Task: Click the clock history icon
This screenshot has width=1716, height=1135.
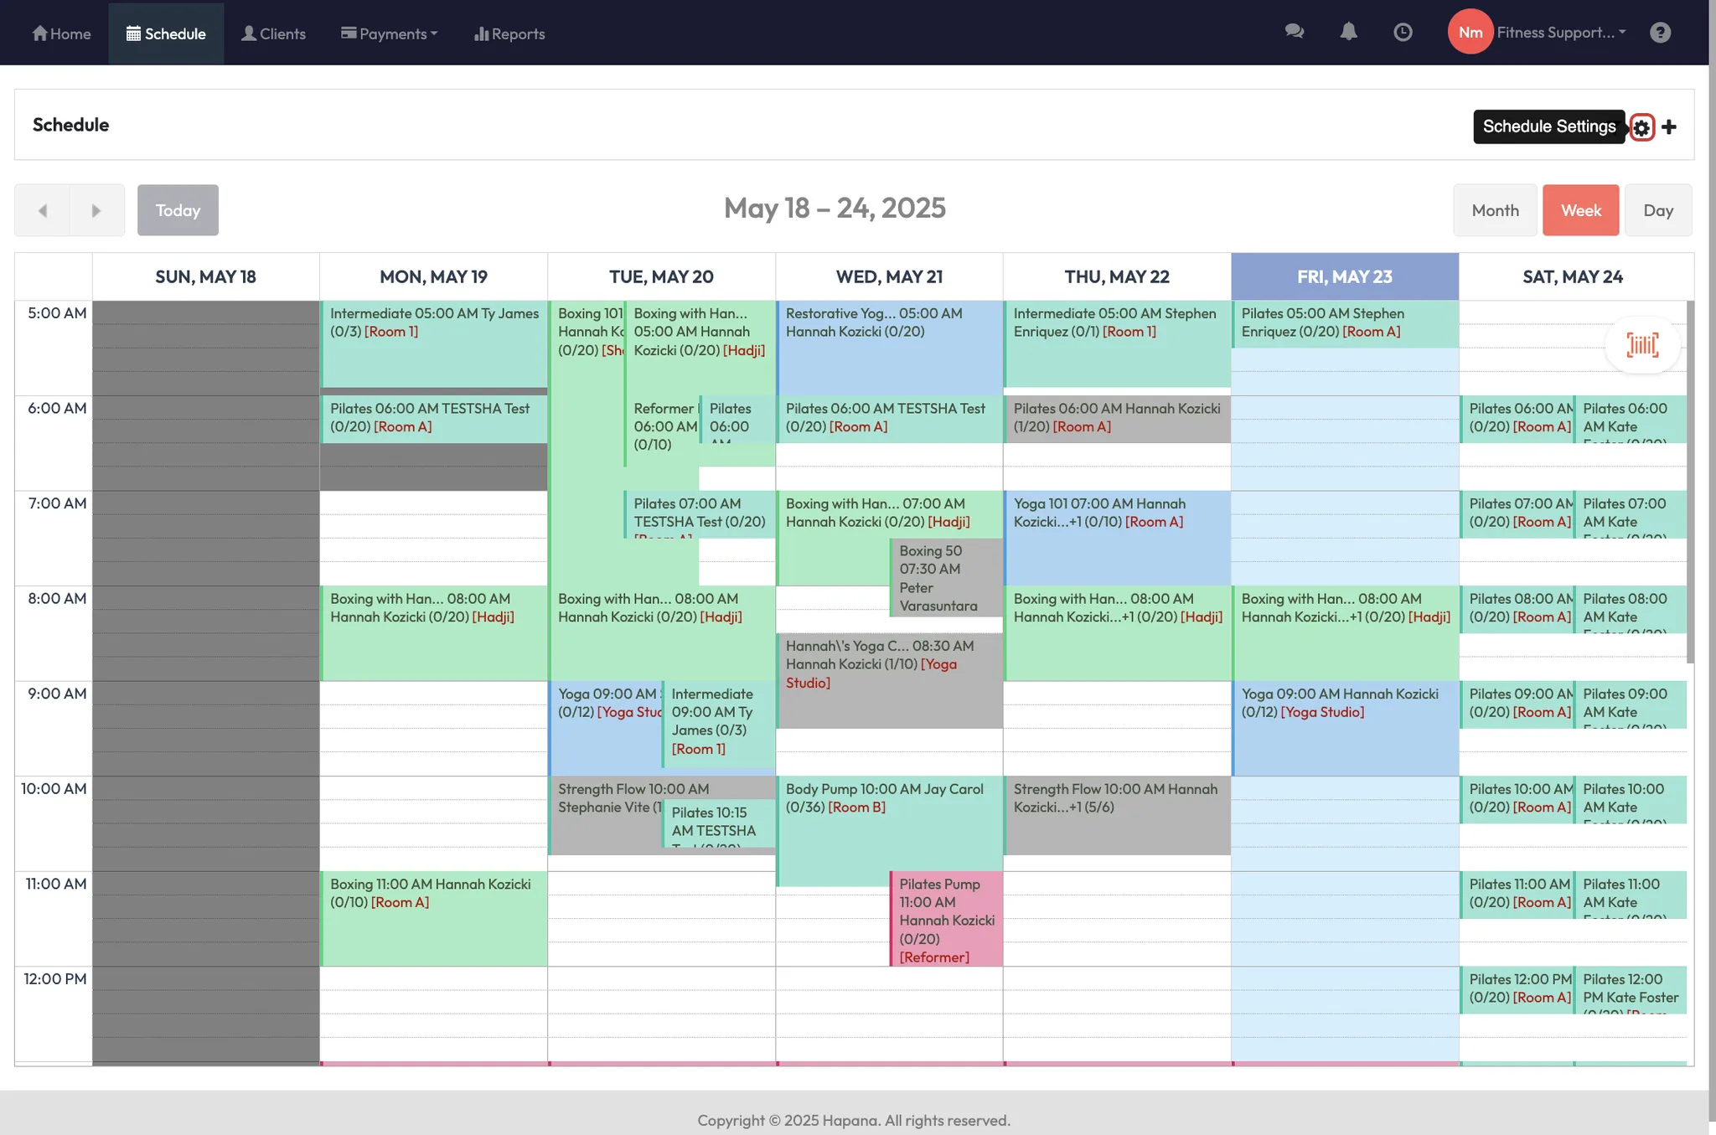Action: [x=1403, y=32]
